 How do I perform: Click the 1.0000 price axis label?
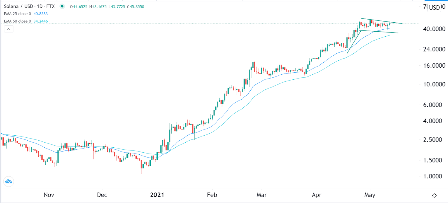433,176
